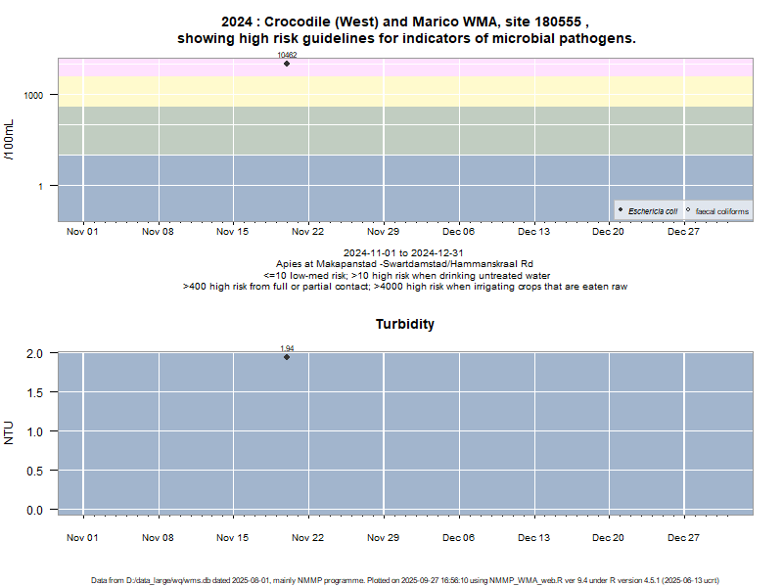Click the date range text 2024-11-01 to 2024-12-31
Image resolution: width=783 pixels, height=587 pixels.
(x=404, y=253)
